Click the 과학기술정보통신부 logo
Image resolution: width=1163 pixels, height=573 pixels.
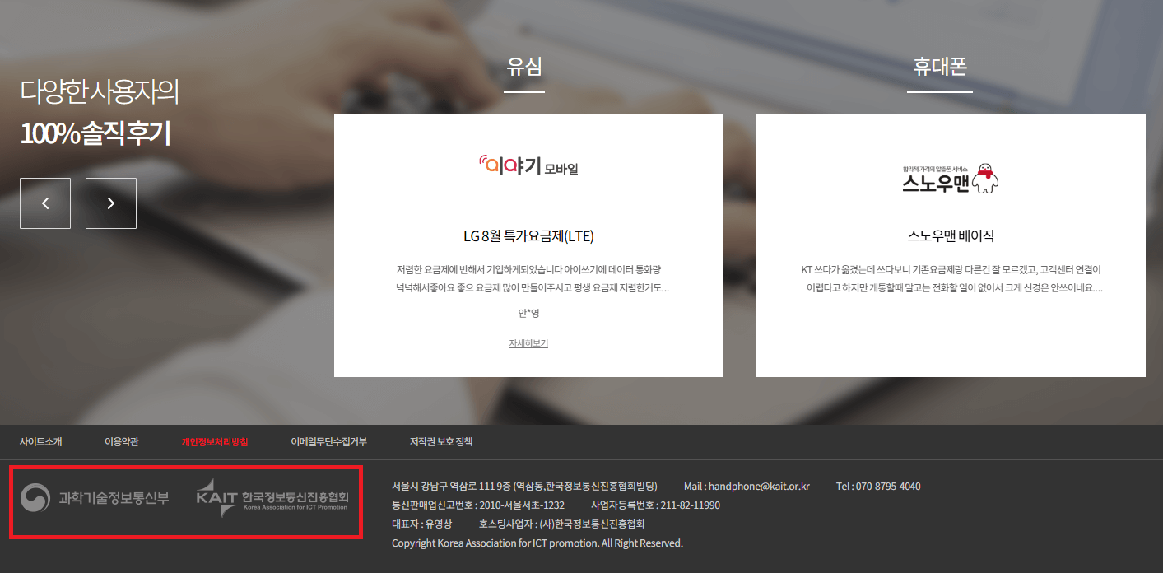pos(95,497)
